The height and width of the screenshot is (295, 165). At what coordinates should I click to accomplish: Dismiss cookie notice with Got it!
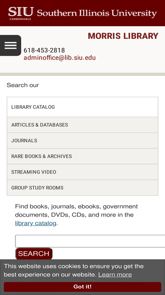click(83, 287)
